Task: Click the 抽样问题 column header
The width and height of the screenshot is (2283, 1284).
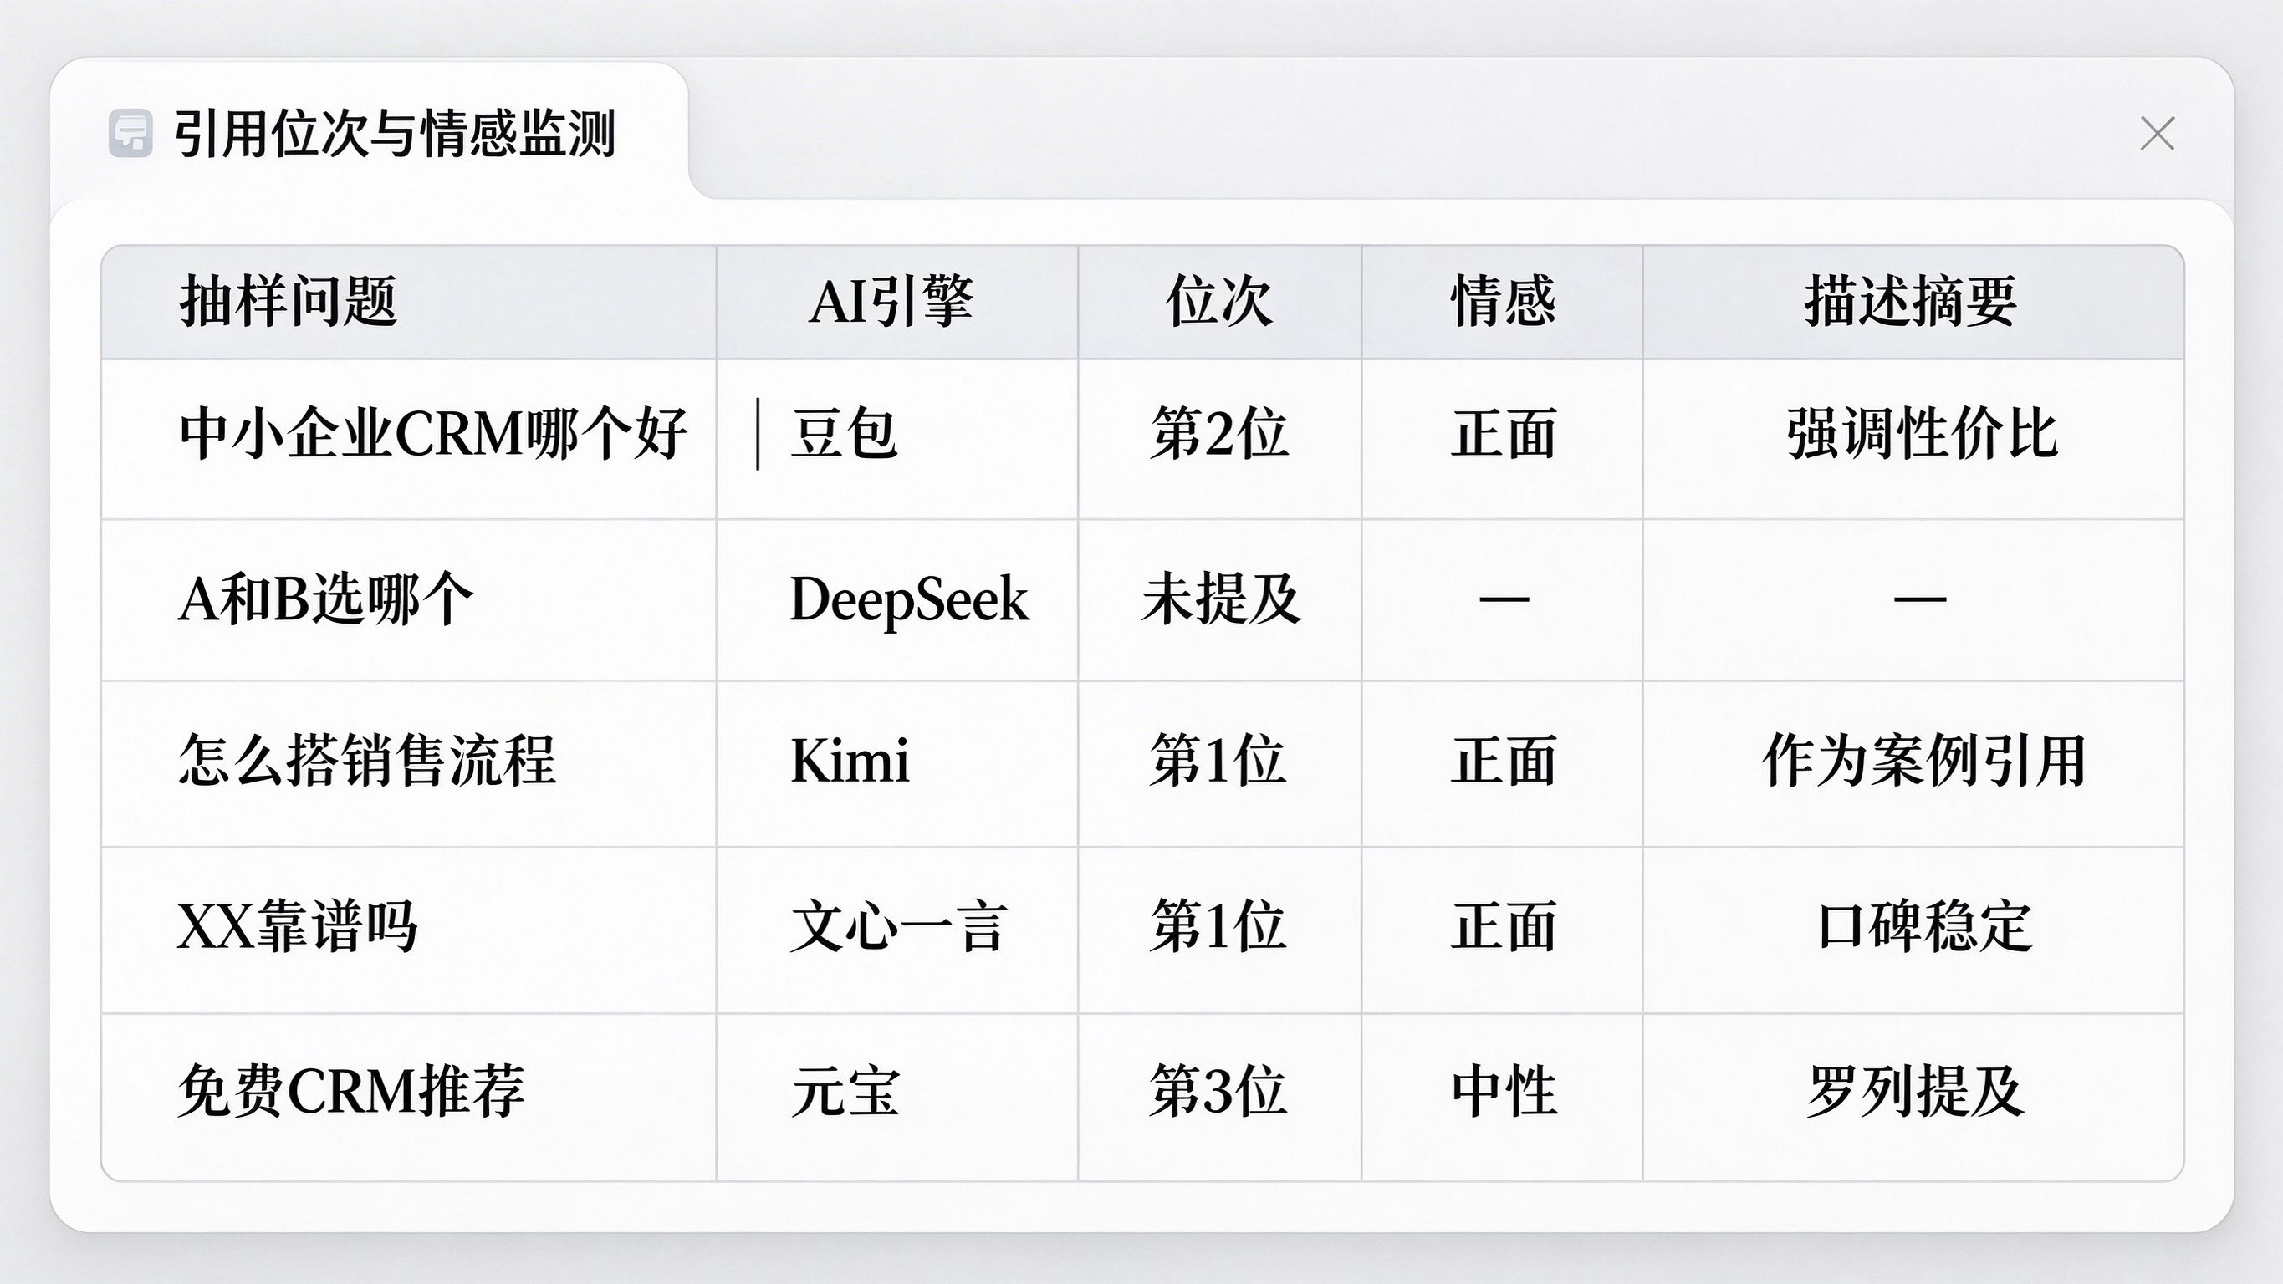Action: (x=409, y=302)
